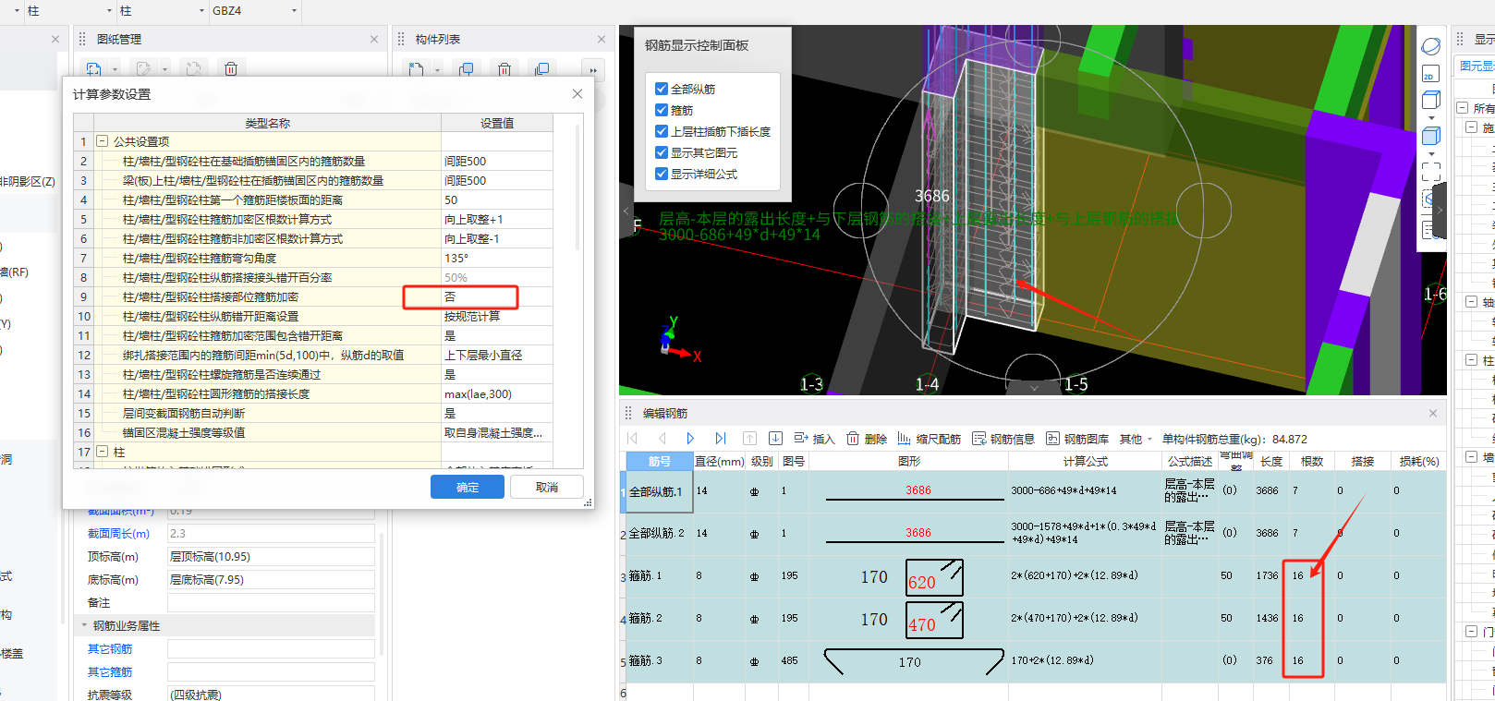
Task: Click 计算公式 column header
Action: (1085, 461)
